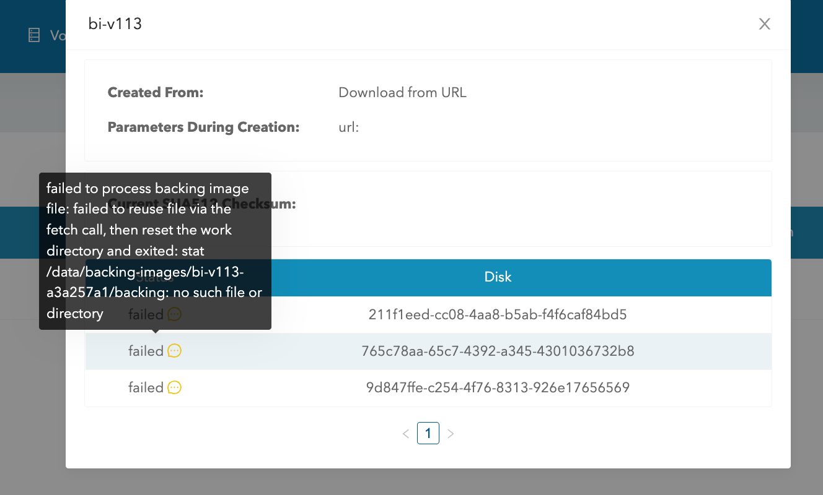Select disk row starting with 211f1eed
Image resolution: width=823 pixels, height=495 pixels.
click(x=498, y=314)
